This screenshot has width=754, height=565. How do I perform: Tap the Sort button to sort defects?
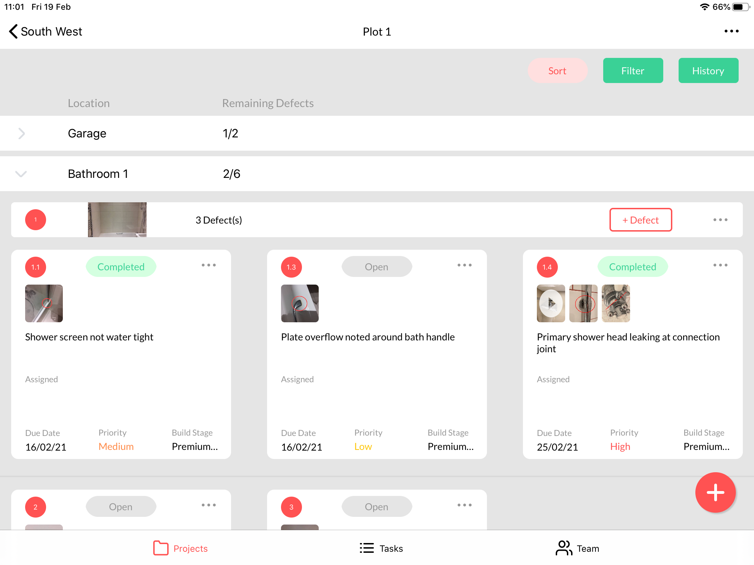tap(557, 70)
